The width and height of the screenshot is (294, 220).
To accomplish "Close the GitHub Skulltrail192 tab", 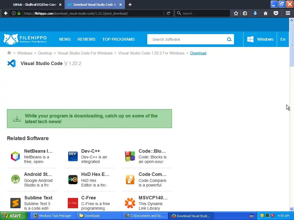I will pyautogui.click(x=60, y=5).
